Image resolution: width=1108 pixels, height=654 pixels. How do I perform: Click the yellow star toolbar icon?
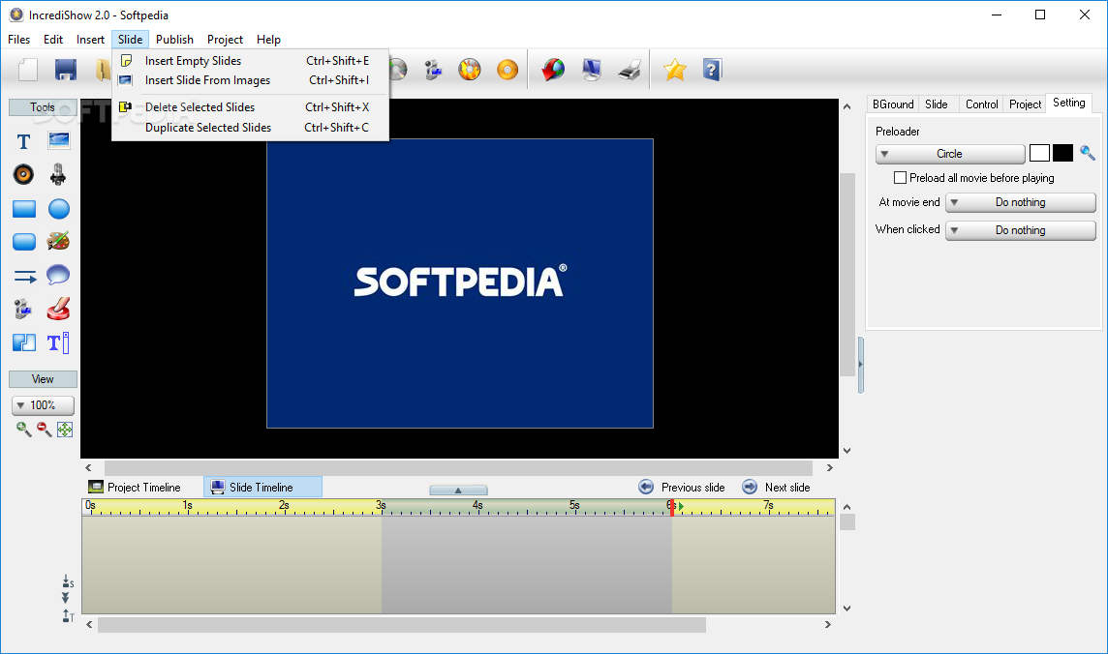coord(675,70)
